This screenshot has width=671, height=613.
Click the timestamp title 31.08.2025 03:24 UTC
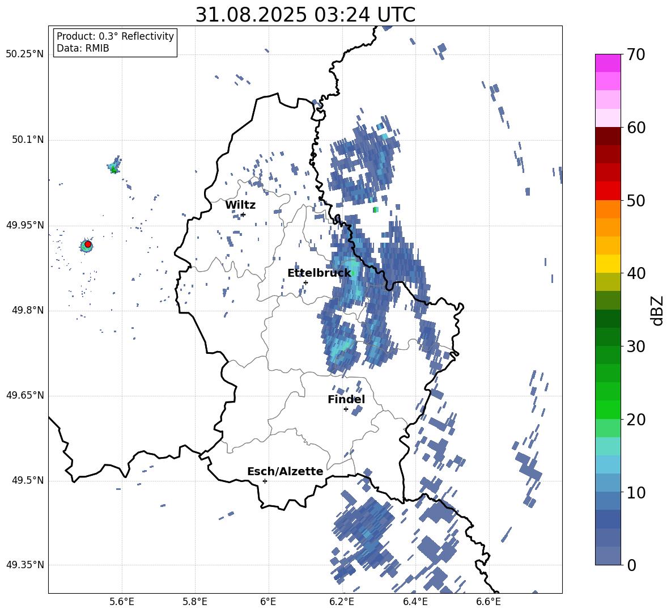click(x=305, y=15)
